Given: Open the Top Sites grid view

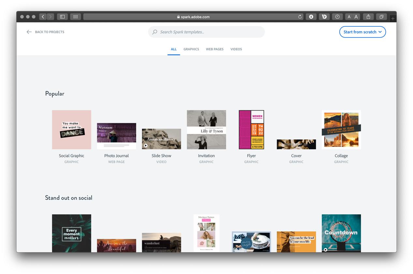Looking at the screenshot, I should click(75, 17).
